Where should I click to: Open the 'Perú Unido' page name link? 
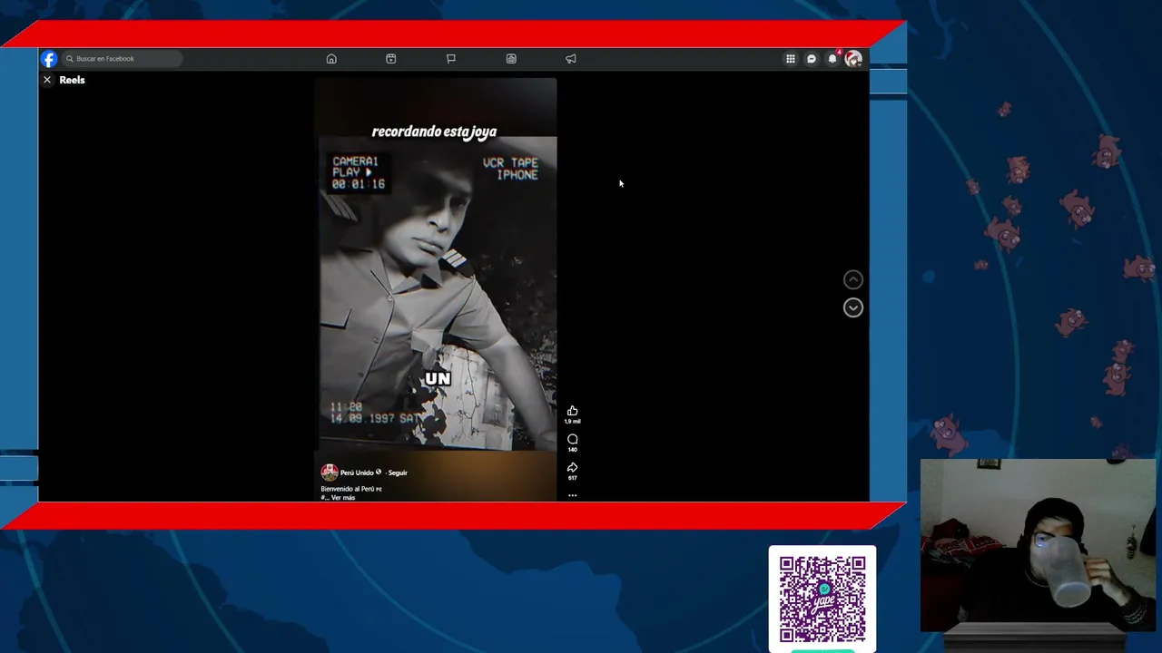tap(357, 473)
